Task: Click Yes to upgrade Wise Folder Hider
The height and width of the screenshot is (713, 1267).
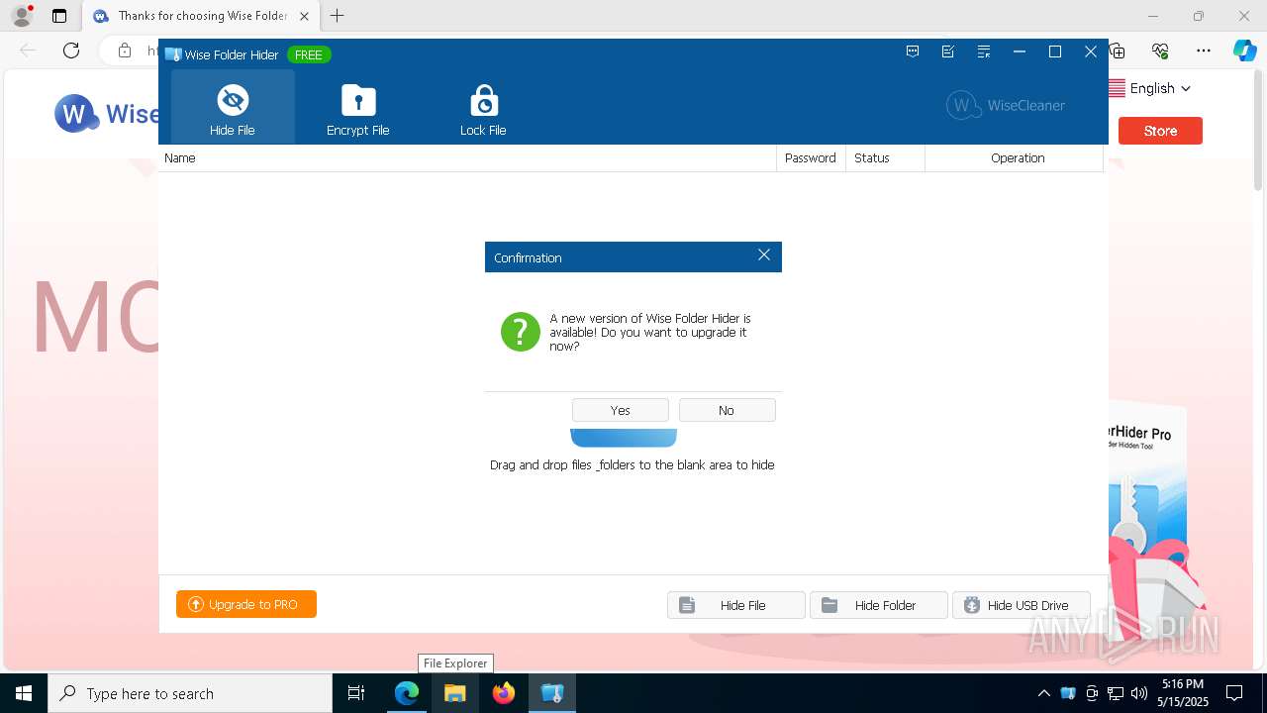Action: (621, 410)
